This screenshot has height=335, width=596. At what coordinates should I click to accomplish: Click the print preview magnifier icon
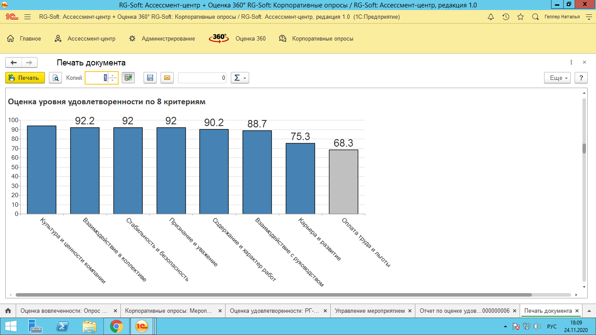pos(55,78)
